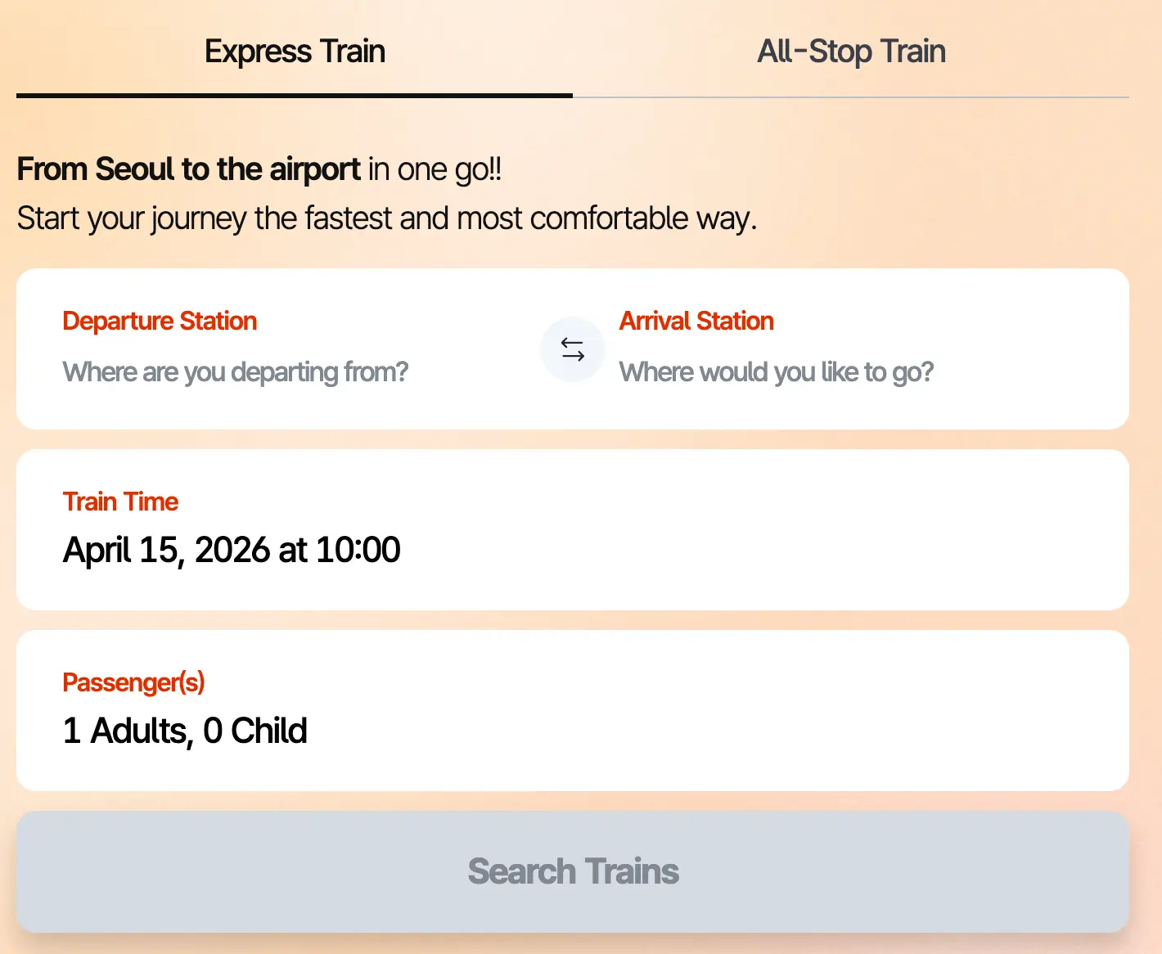Click the Train Time label
Viewport: 1162px width, 954px height.
[x=120, y=502]
